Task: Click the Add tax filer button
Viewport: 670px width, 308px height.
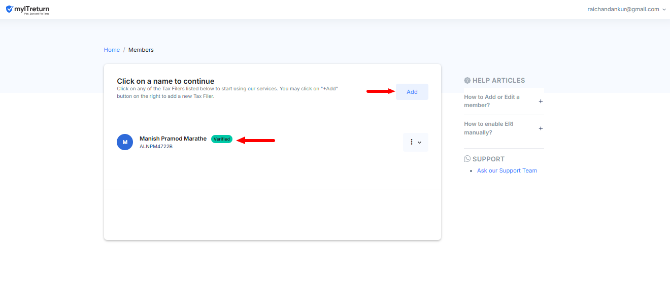Action: pyautogui.click(x=412, y=92)
